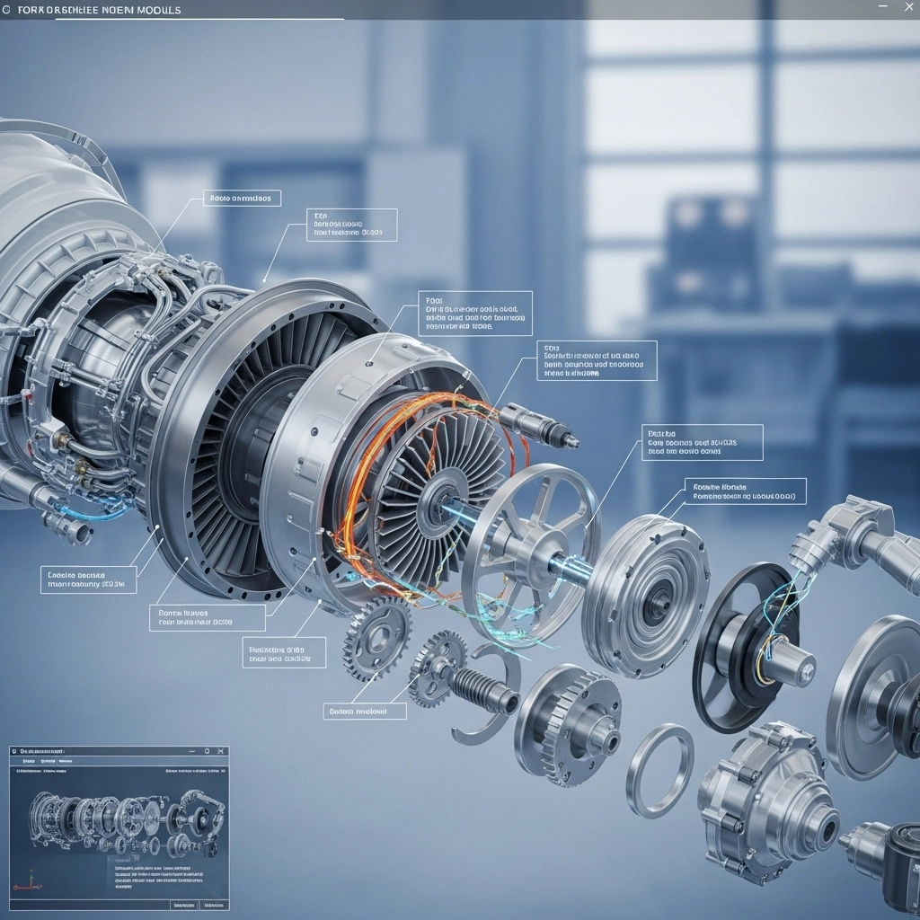Image resolution: width=920 pixels, height=920 pixels.
Task: Maximize the small preview window
Action: coord(206,750)
